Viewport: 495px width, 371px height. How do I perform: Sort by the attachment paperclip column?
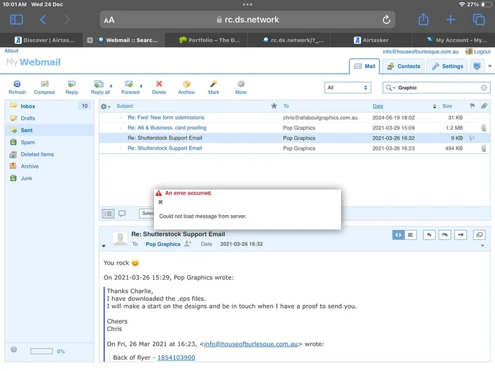(x=483, y=106)
